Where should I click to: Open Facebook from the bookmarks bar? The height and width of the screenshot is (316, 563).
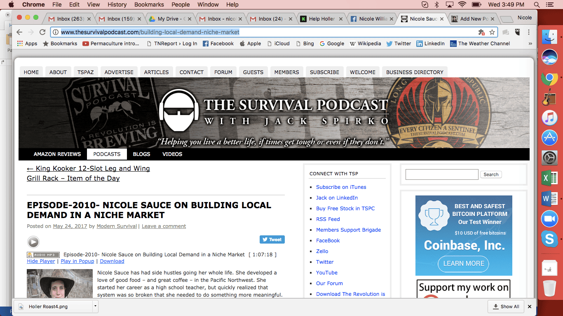tap(218, 43)
